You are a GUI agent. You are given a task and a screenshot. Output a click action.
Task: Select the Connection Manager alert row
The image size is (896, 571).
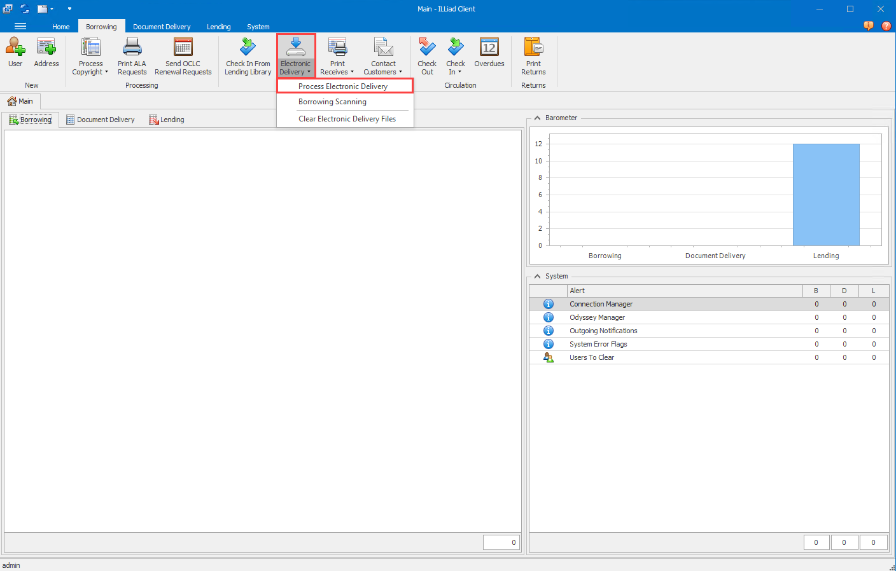tap(601, 304)
